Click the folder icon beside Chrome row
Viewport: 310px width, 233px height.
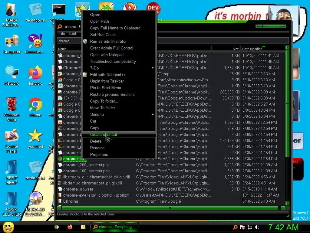60,201
